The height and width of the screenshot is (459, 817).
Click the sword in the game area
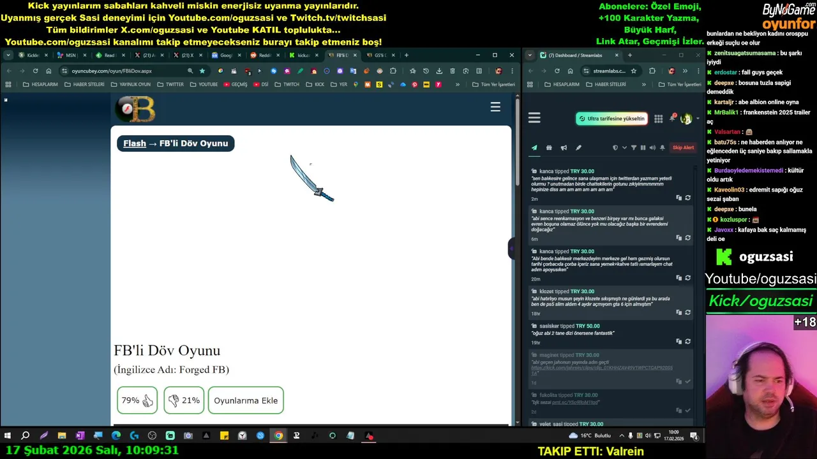311,178
